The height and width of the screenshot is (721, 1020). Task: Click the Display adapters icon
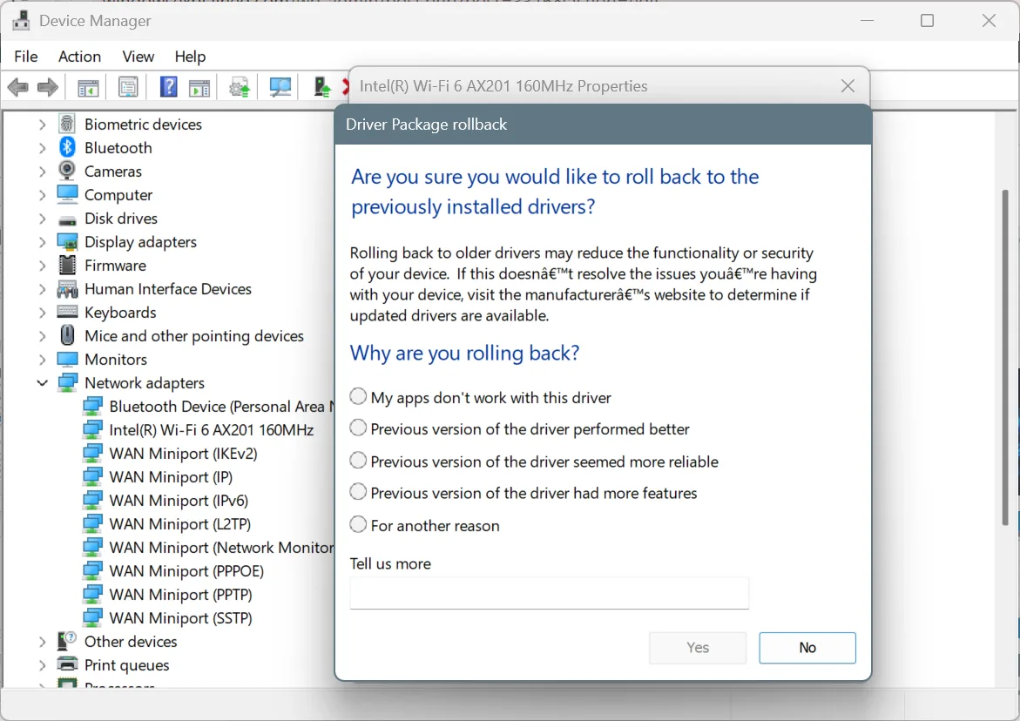67,242
